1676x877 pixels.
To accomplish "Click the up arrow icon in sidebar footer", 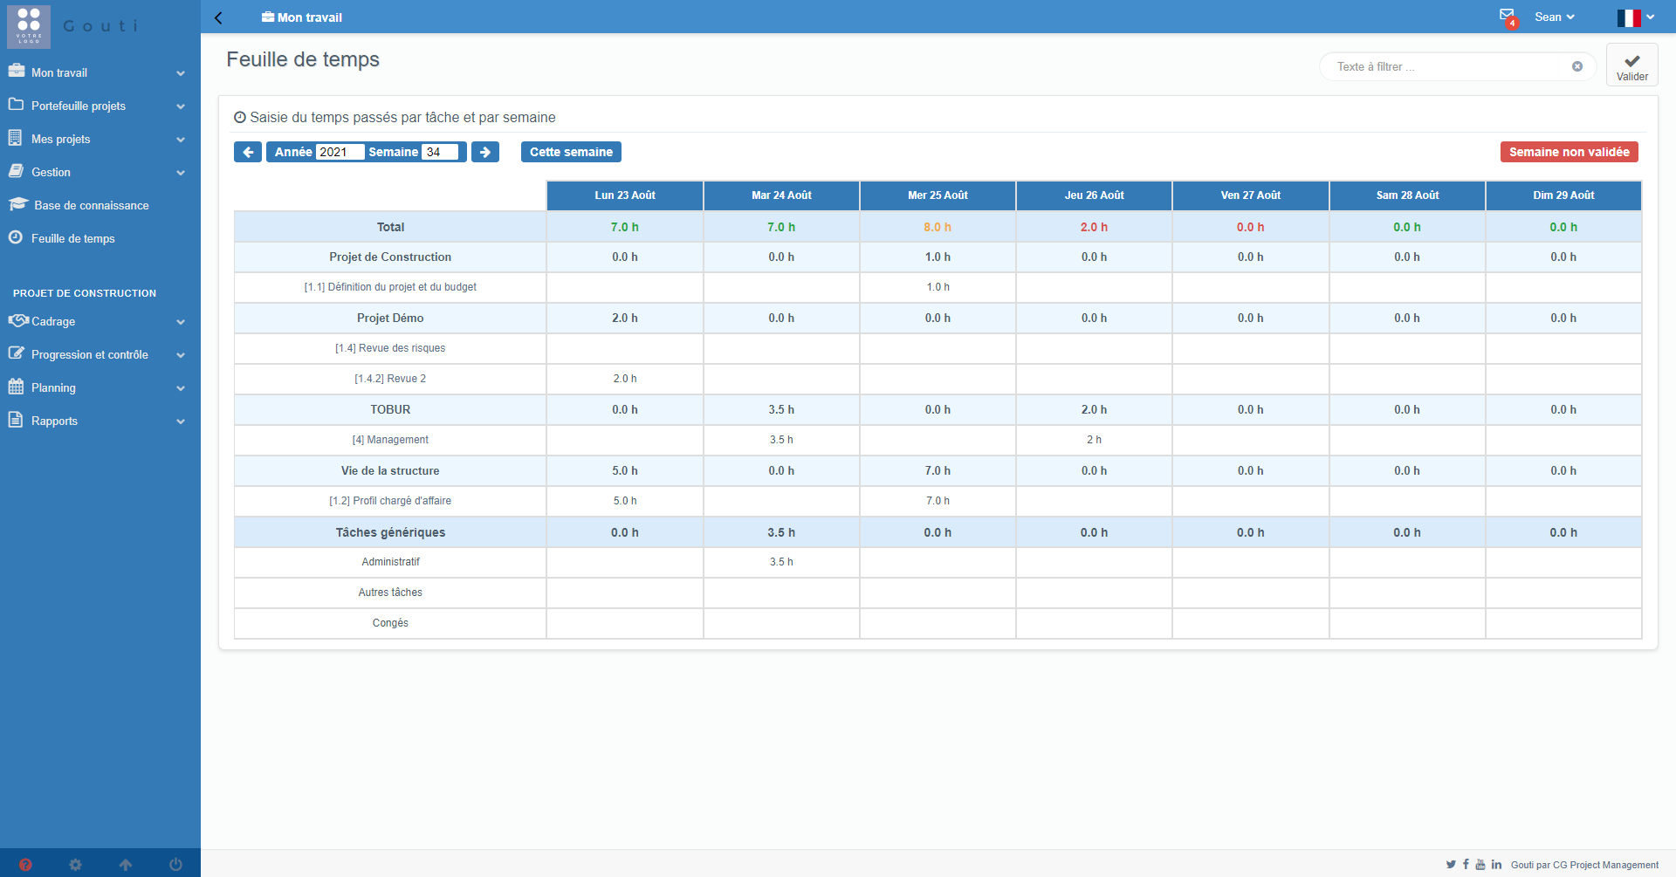I will [x=126, y=865].
